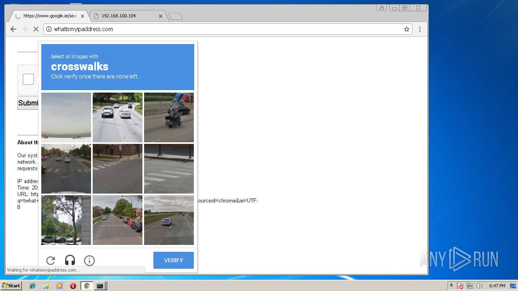
Task: Show hidden system tray icons
Action: pyautogui.click(x=451, y=286)
